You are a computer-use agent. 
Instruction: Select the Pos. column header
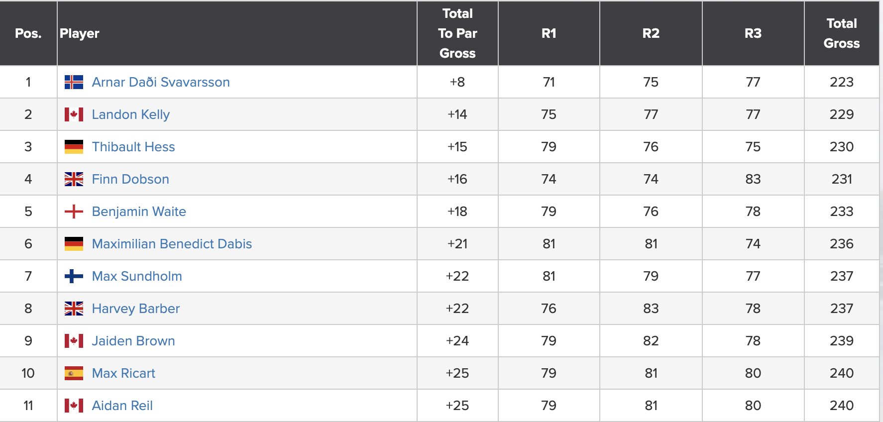(28, 33)
